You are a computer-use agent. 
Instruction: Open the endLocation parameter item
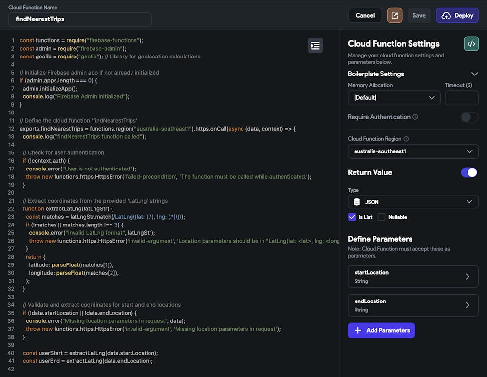(x=413, y=305)
